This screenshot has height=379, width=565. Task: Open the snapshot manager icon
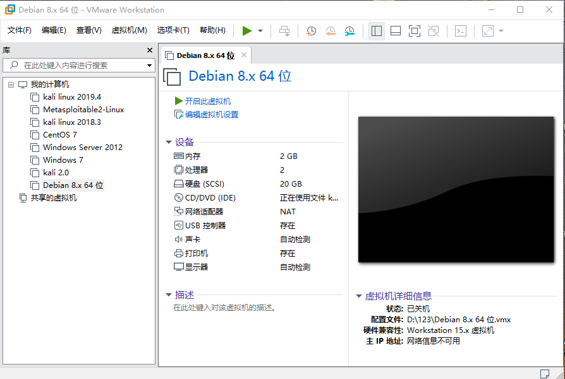[x=349, y=31]
